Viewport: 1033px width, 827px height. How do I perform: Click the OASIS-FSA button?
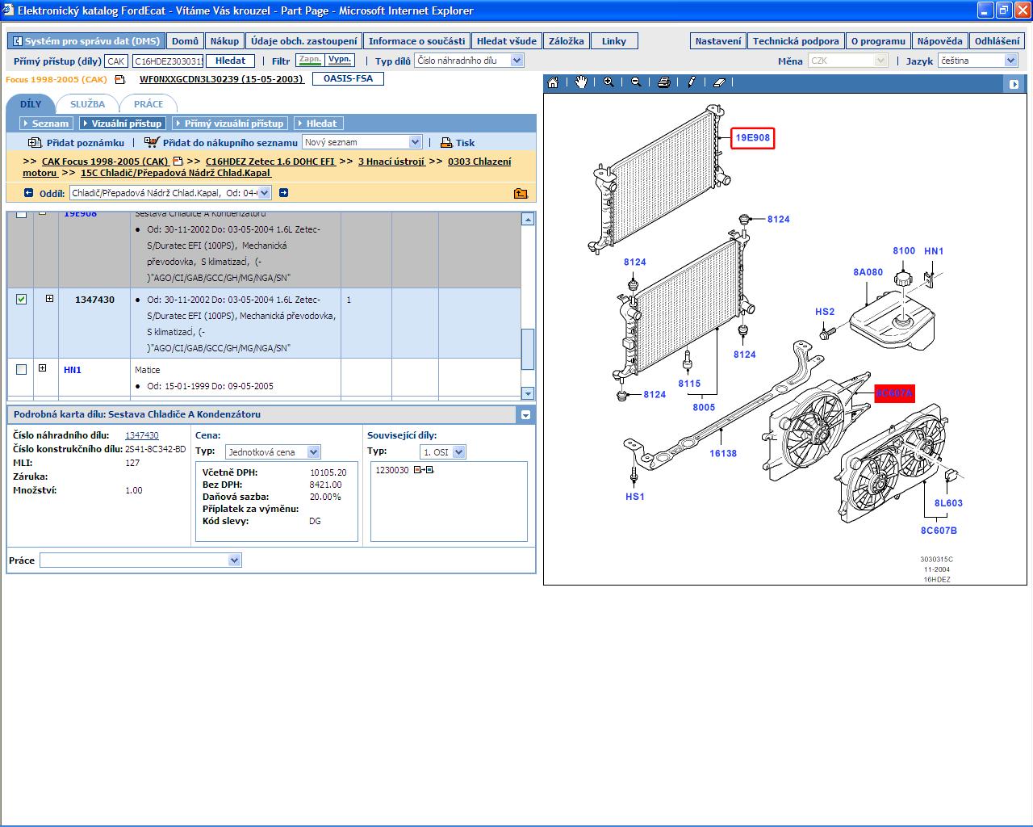point(349,79)
